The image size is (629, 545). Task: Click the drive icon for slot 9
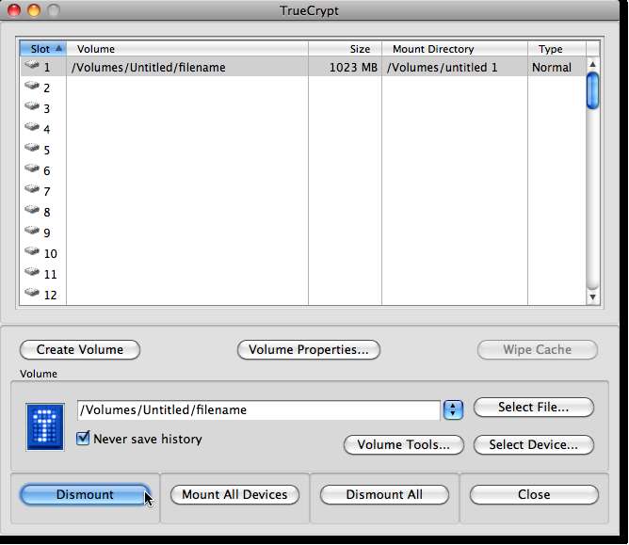[x=32, y=231]
